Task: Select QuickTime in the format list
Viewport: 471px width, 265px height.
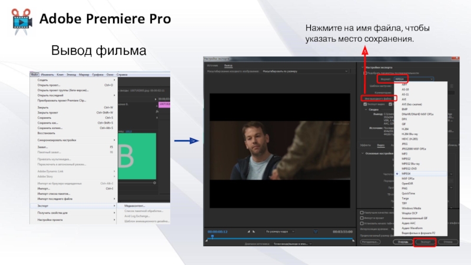Action: click(420, 193)
